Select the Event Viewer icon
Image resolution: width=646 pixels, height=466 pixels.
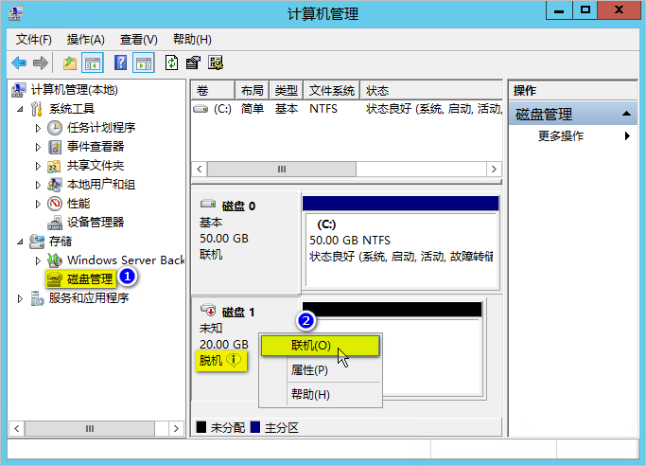pyautogui.click(x=54, y=147)
